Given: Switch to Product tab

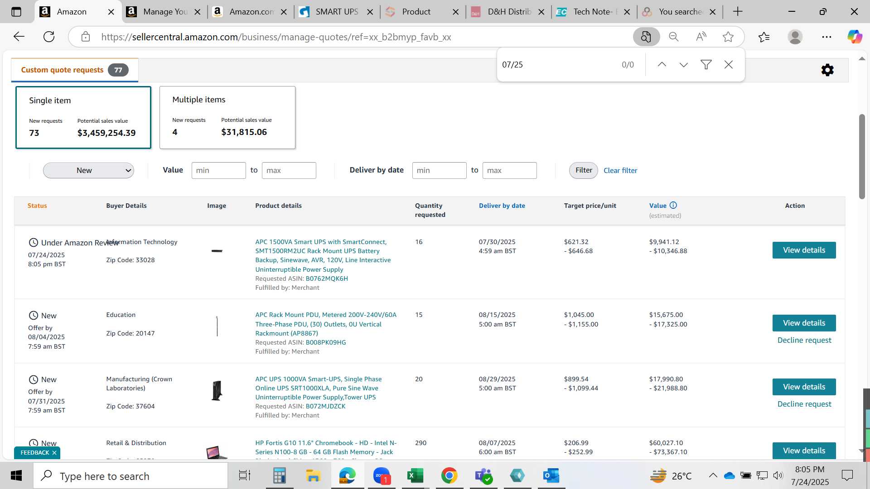Looking at the screenshot, I should [416, 12].
